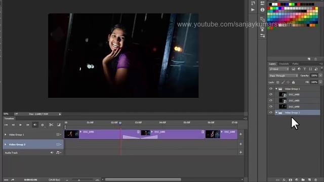The width and height of the screenshot is (324, 182).
Task: Switch to the Channels tab
Action: coord(283,64)
